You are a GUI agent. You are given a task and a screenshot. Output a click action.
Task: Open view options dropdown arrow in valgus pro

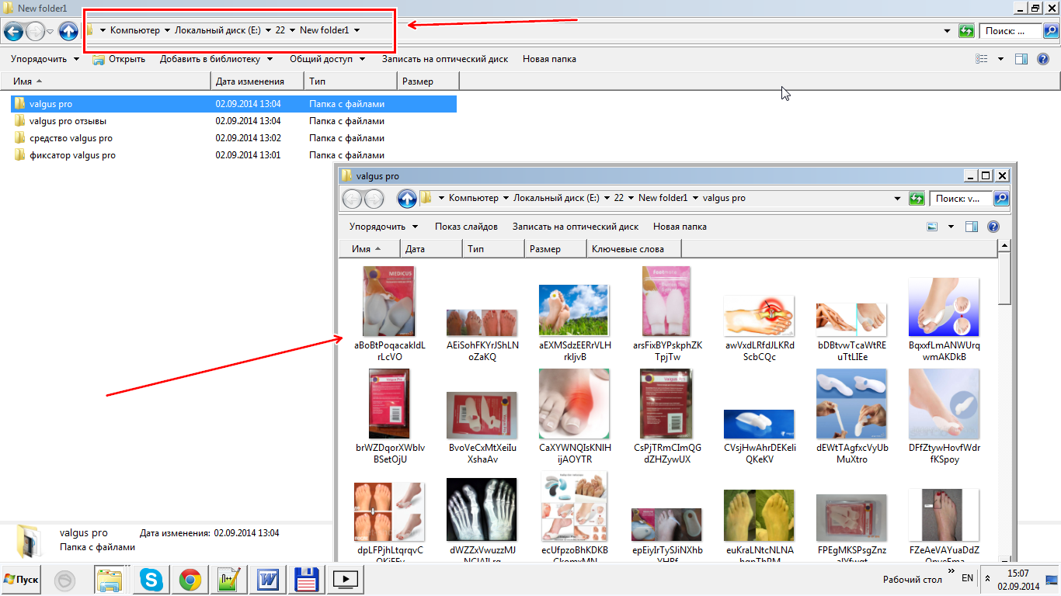951,227
